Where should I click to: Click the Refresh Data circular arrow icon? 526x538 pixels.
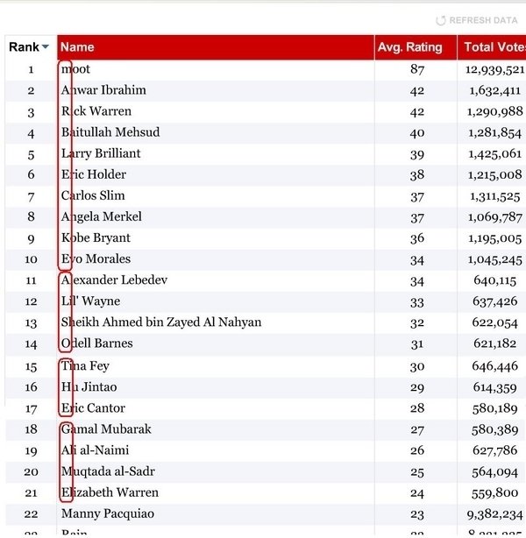441,20
